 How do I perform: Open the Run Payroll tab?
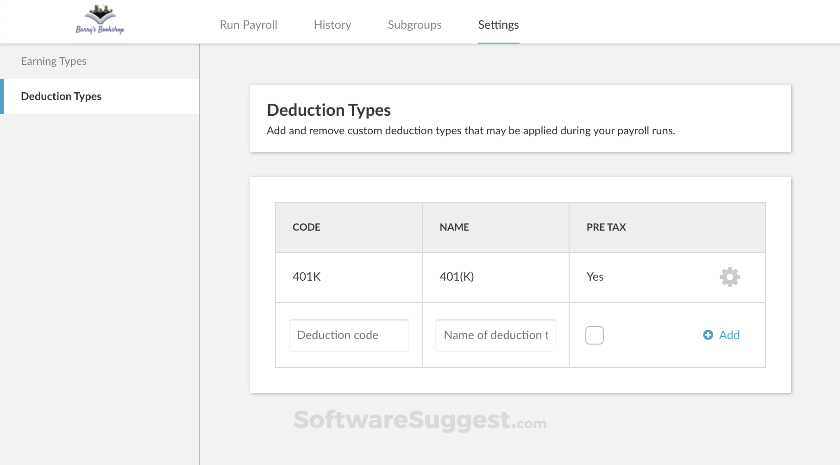pos(248,25)
